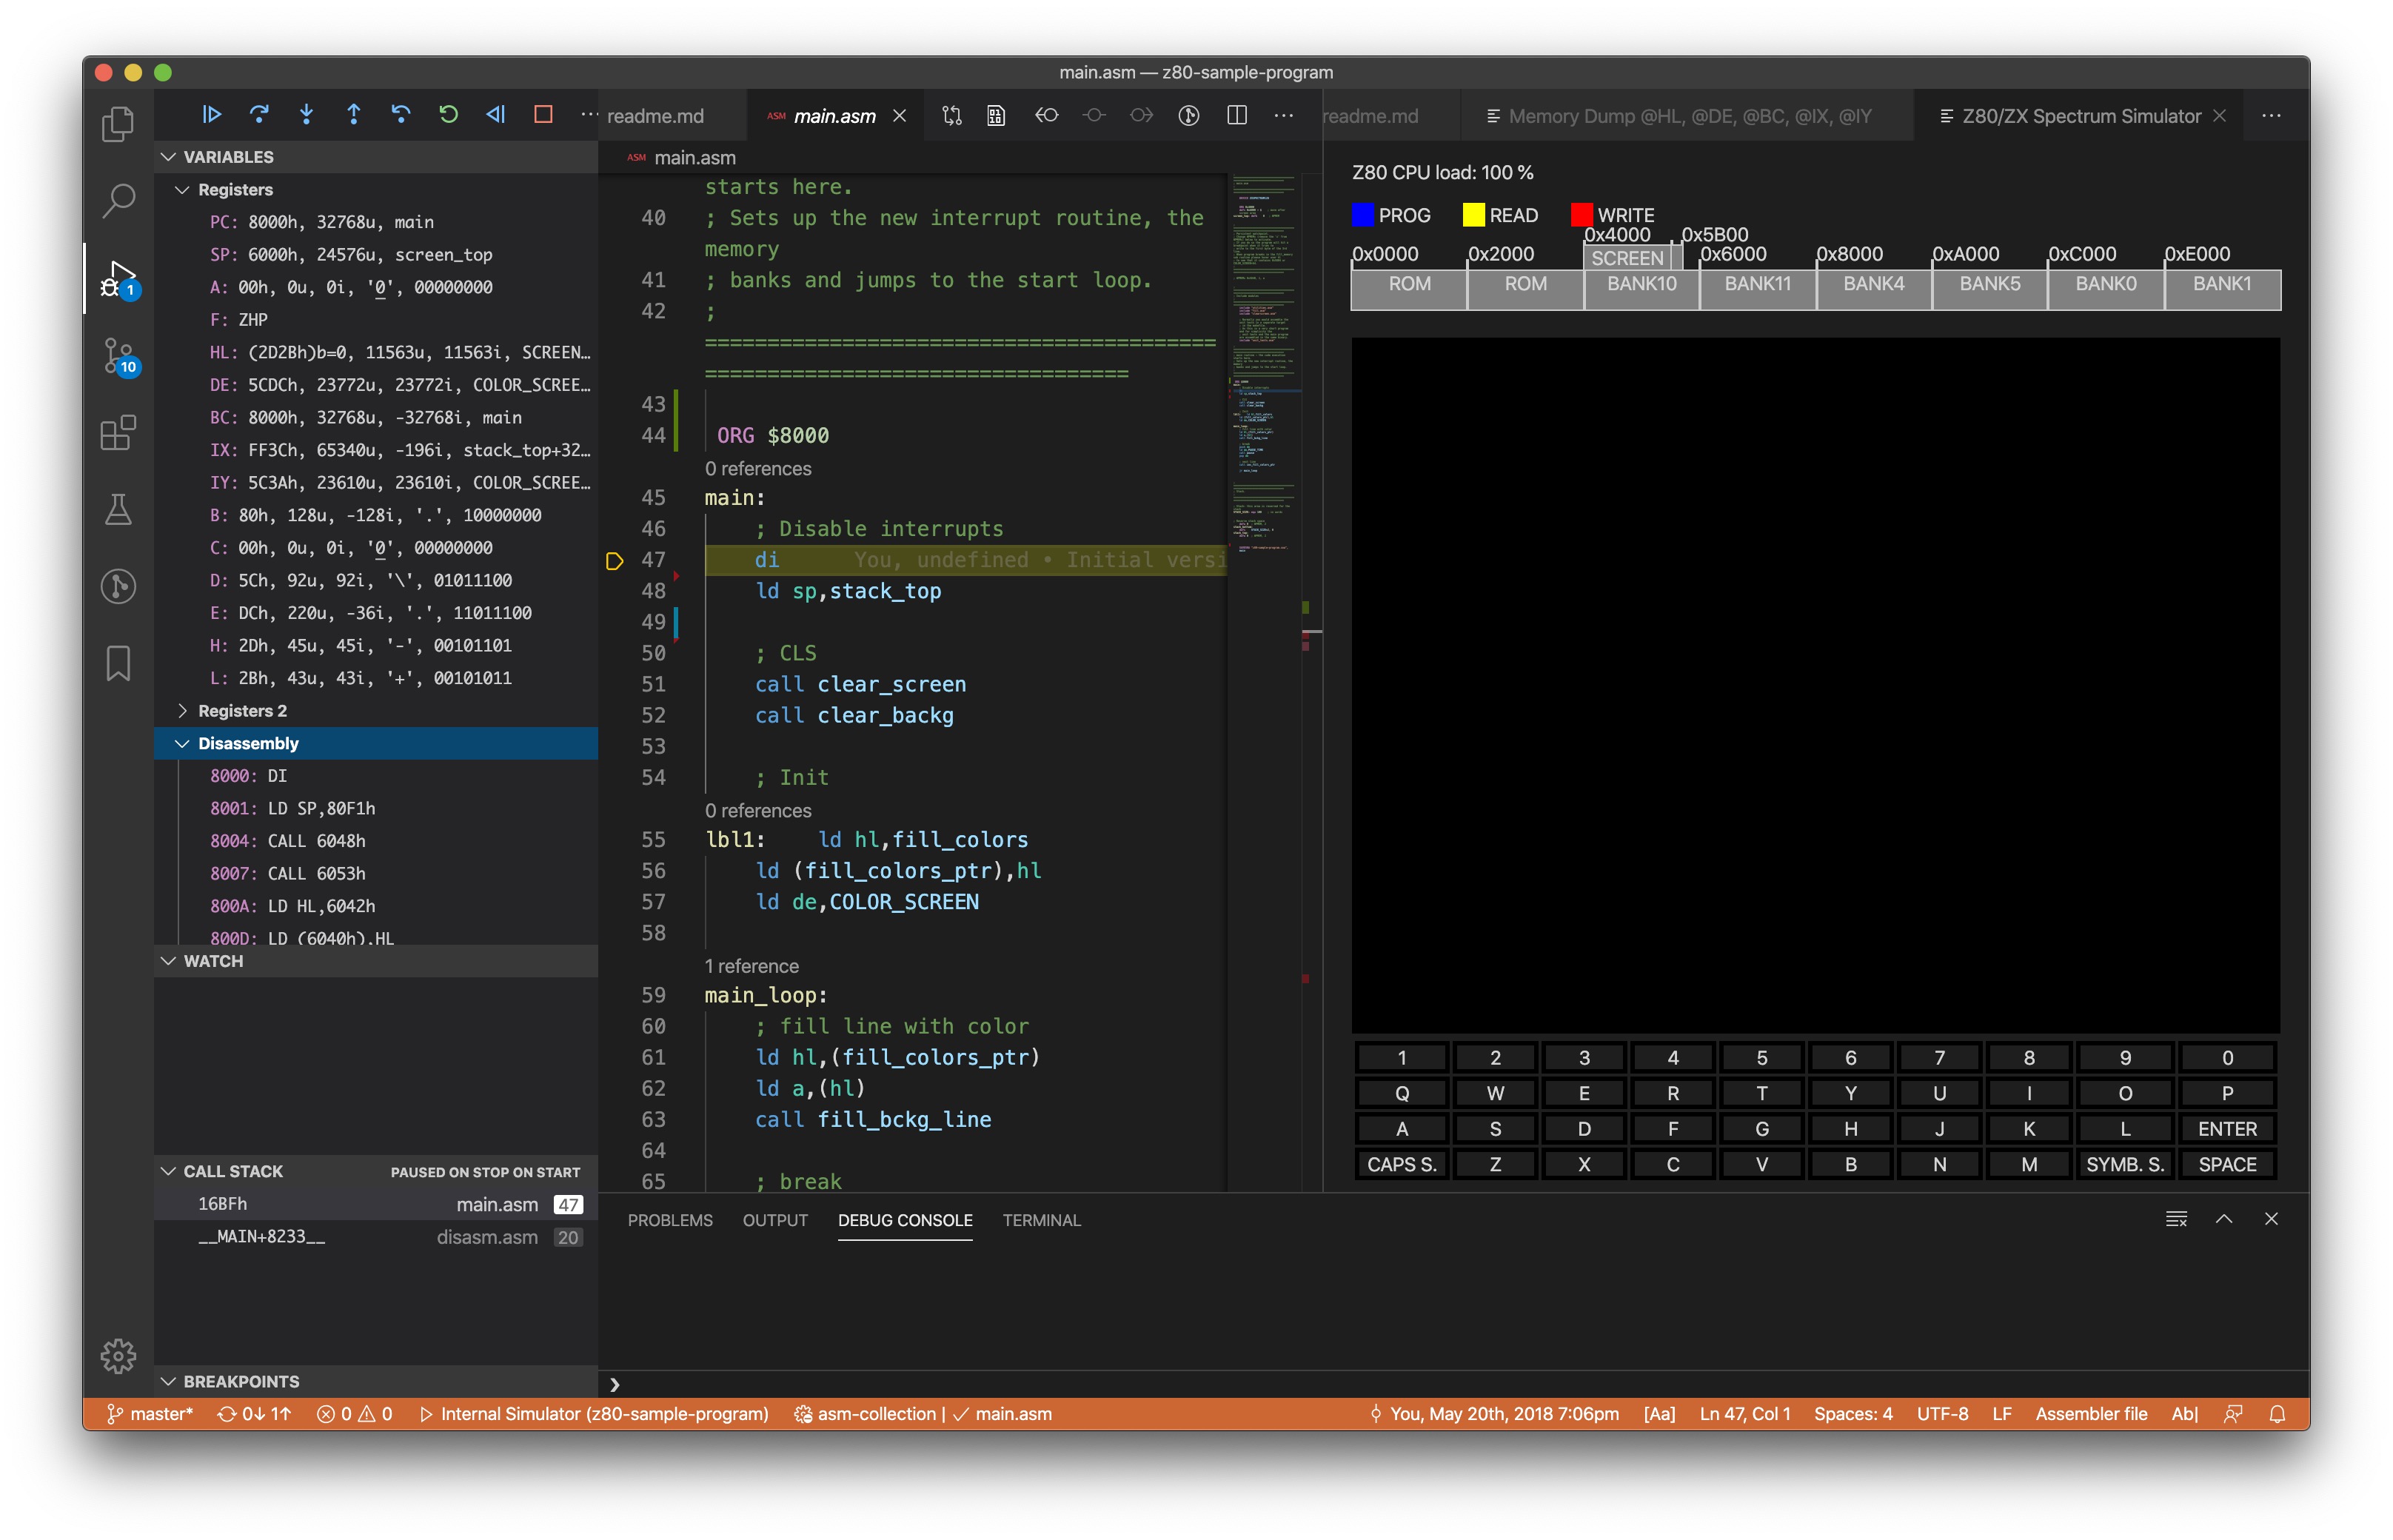Toggle the CAPS S. key on keyboard
This screenshot has width=2393, height=1540.
(1401, 1164)
